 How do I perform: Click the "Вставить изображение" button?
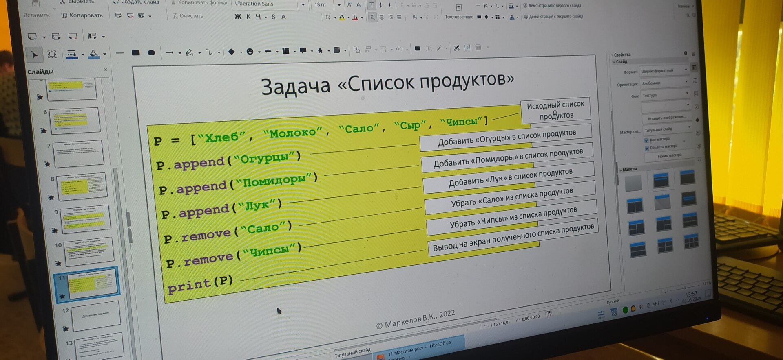pos(667,118)
